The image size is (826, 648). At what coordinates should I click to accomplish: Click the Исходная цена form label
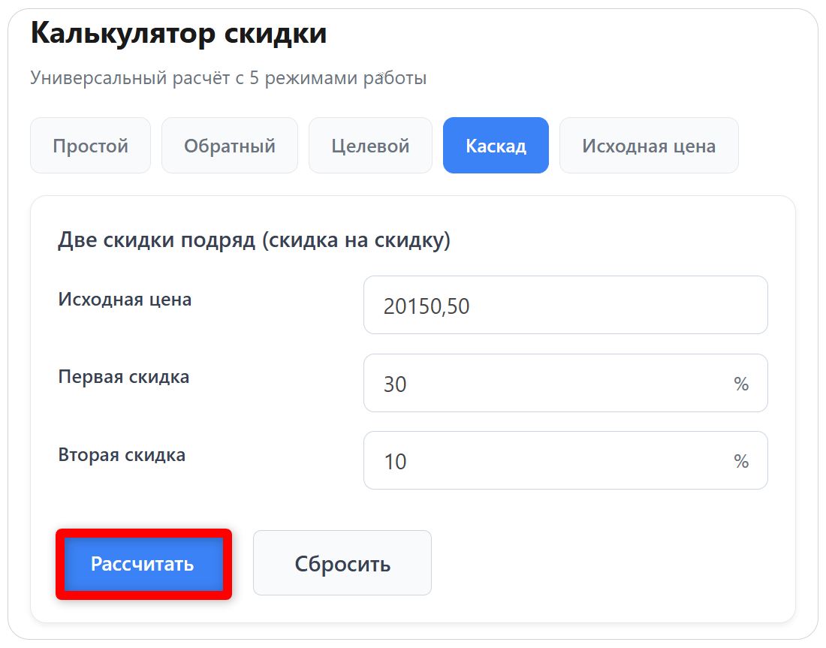click(x=123, y=298)
